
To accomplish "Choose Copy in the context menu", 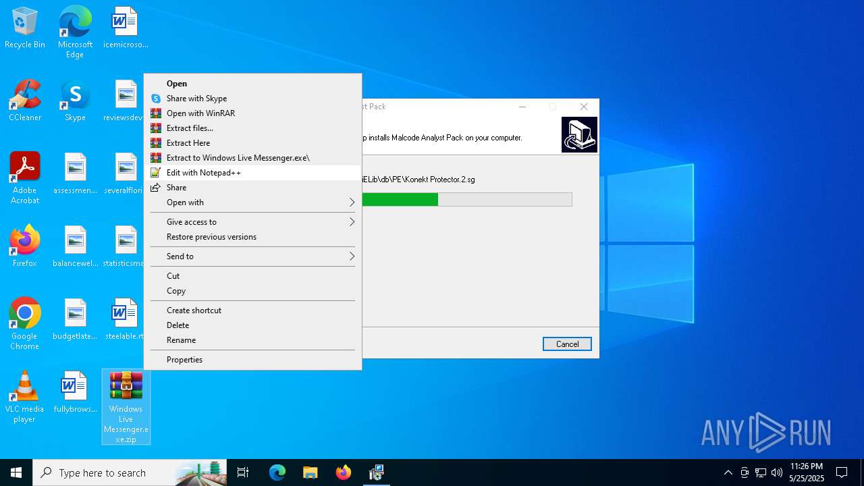I will [x=253, y=291].
